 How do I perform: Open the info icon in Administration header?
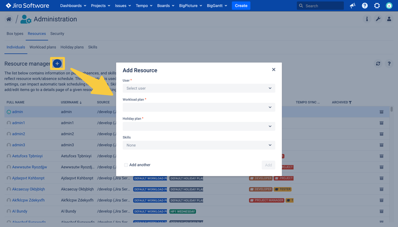[x=367, y=19]
